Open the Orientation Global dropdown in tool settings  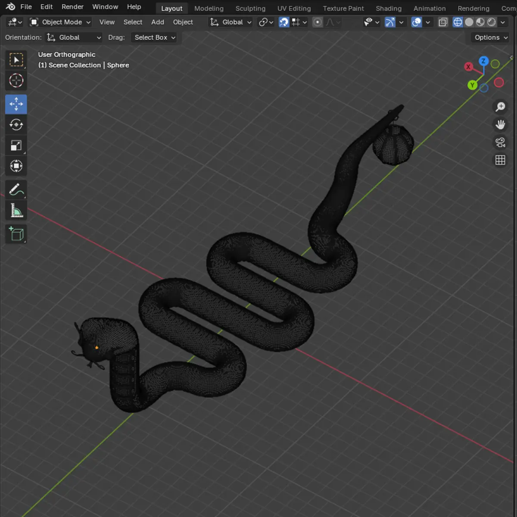pos(74,37)
